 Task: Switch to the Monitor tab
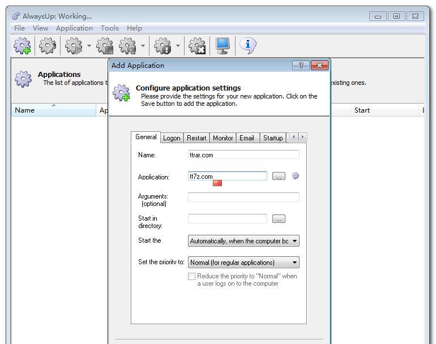coord(223,138)
